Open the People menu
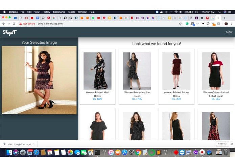The width and height of the screenshot is (235, 167). click(71, 12)
